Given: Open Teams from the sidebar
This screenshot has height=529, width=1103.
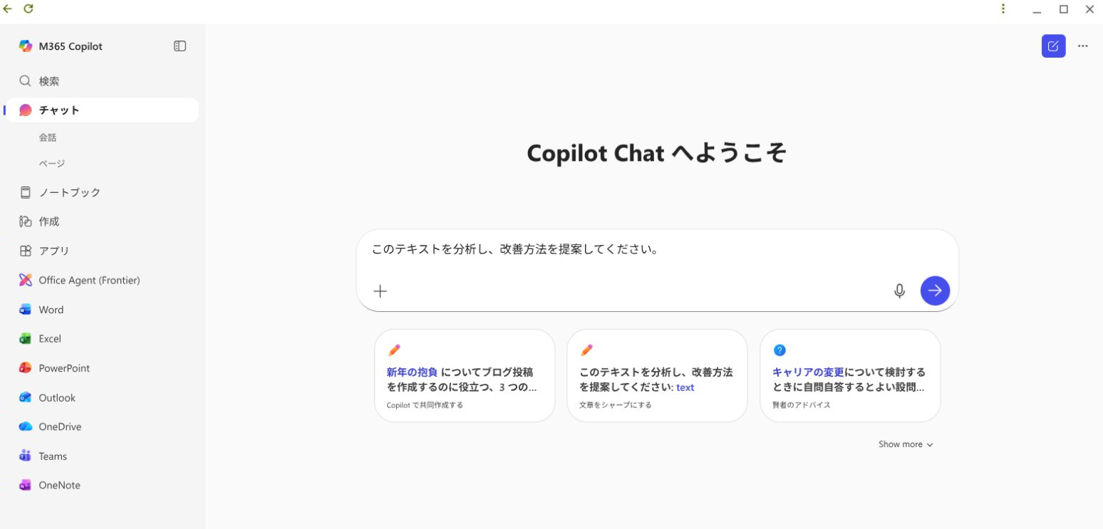Looking at the screenshot, I should pyautogui.click(x=53, y=456).
